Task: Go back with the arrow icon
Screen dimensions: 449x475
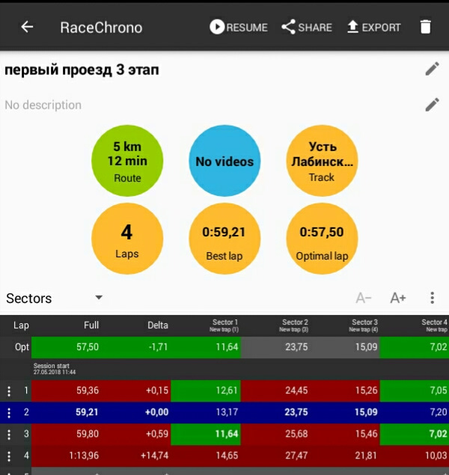Action: pos(27,27)
